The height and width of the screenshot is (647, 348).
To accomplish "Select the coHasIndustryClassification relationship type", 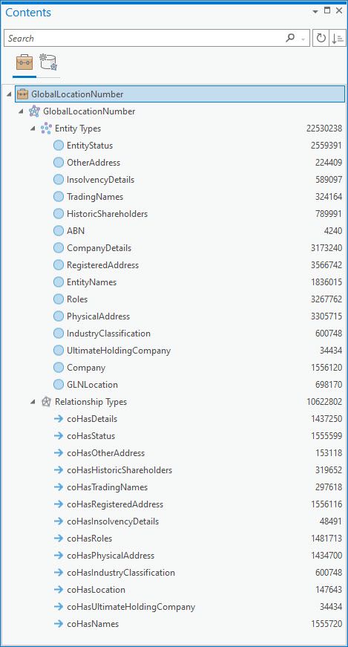I will click(x=121, y=573).
